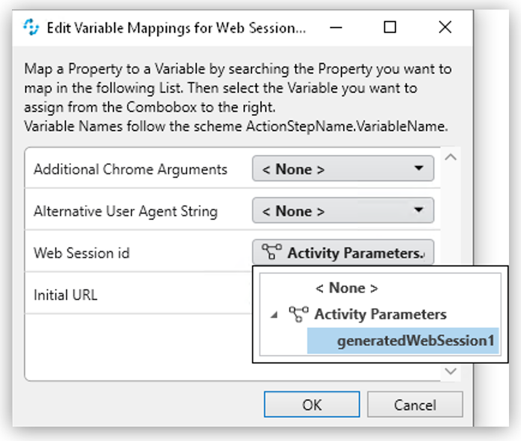
Task: Click the scrollbar down arrow icon
Action: click(x=451, y=371)
